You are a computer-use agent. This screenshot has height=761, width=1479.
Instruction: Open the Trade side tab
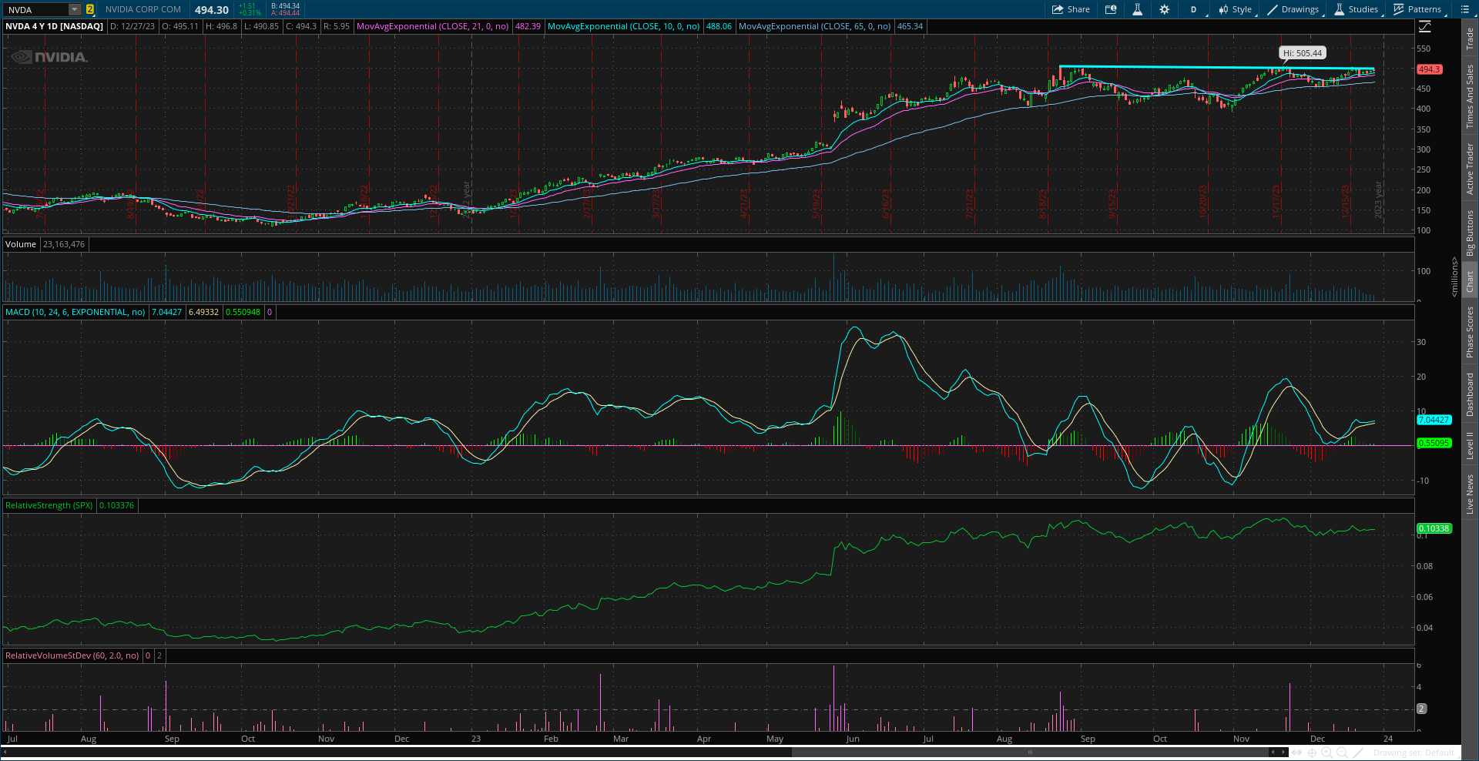point(1470,39)
